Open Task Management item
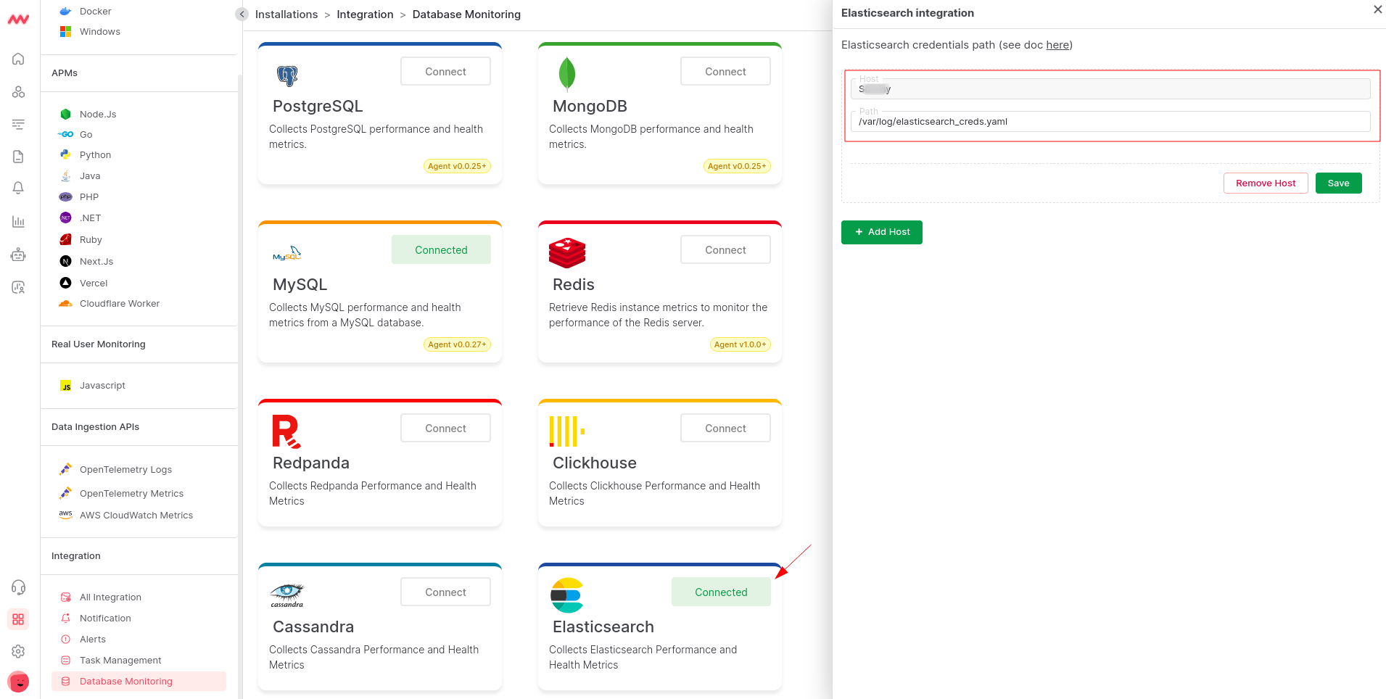 tap(120, 660)
